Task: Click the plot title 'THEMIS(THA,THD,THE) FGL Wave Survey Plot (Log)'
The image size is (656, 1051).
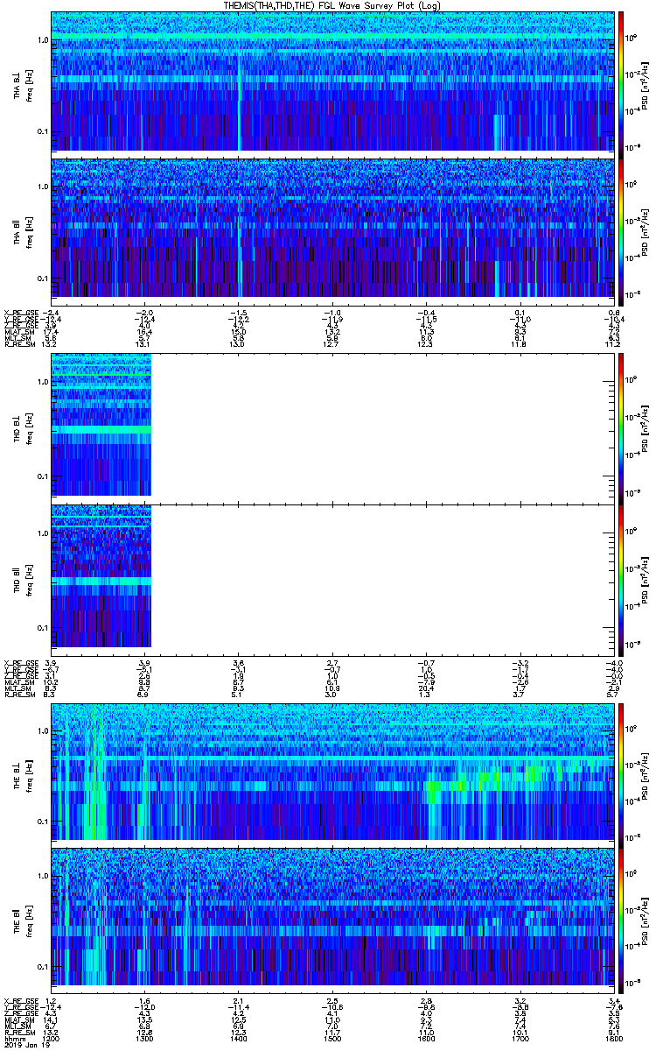Action: click(x=331, y=5)
